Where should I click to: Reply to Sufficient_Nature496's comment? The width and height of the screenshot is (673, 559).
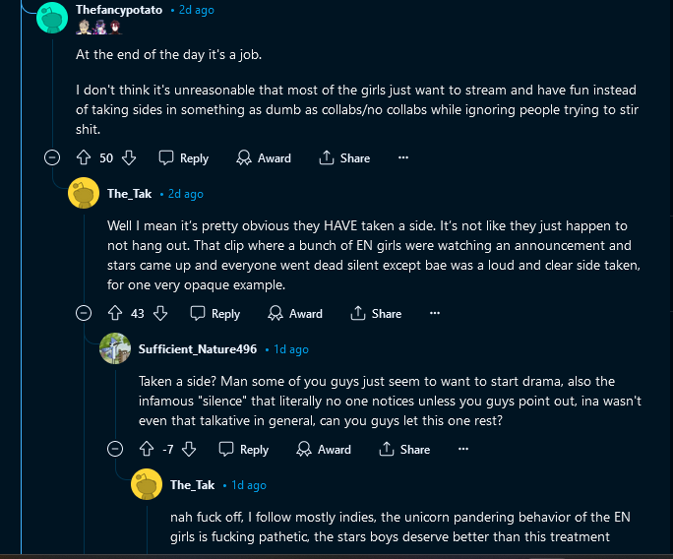pos(243,449)
